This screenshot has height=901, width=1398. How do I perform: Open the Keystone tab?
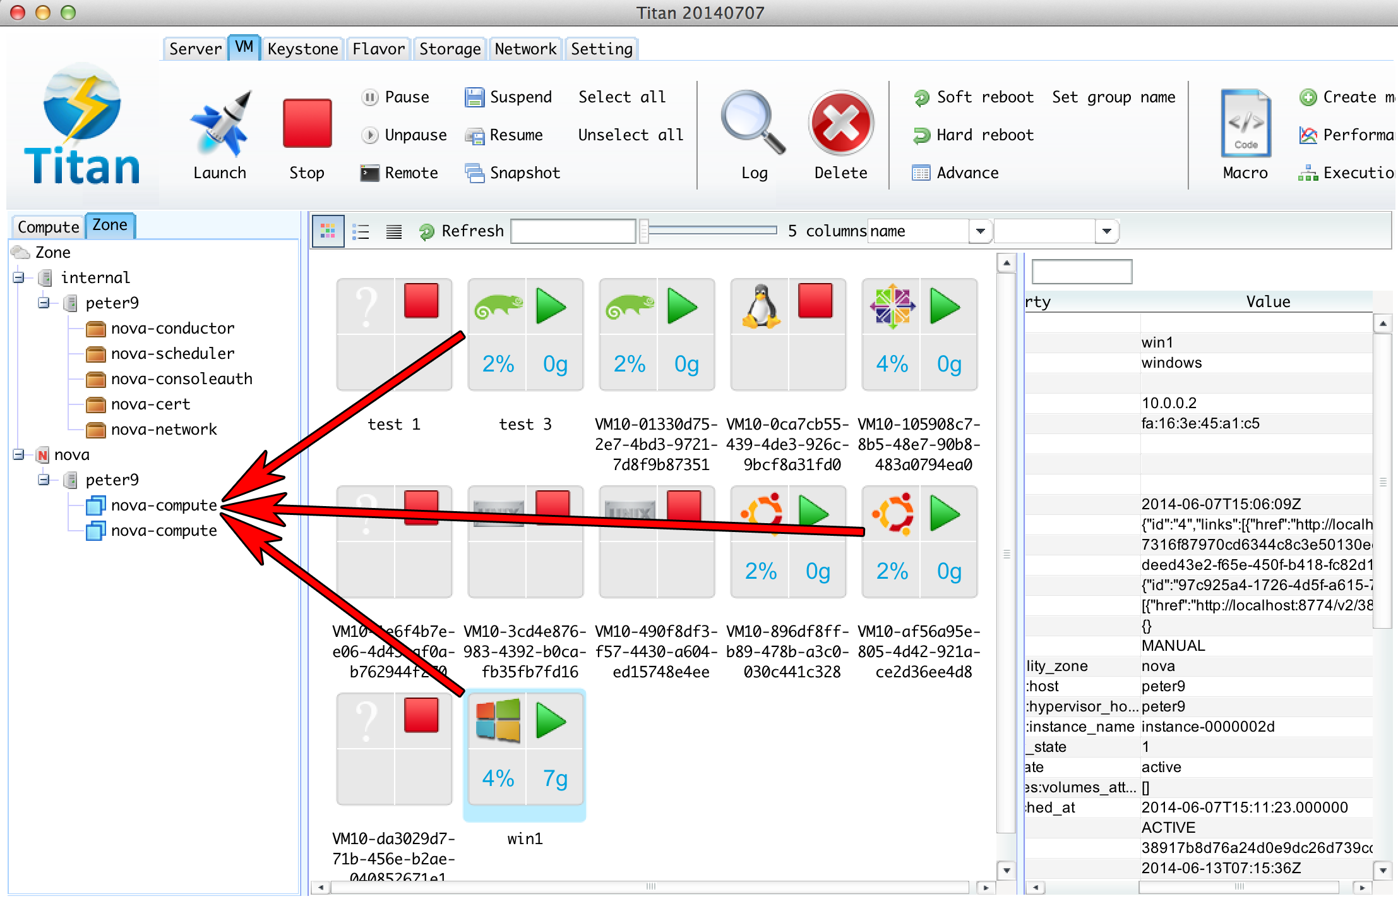(x=302, y=49)
